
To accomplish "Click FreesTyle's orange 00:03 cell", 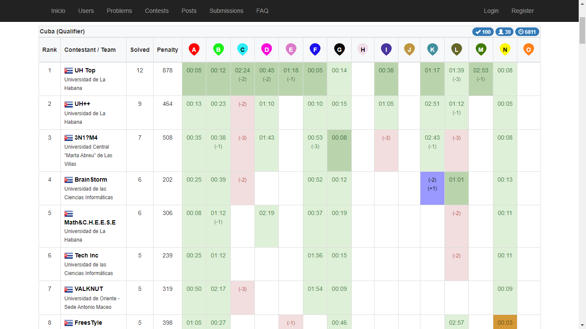I will click(x=505, y=322).
